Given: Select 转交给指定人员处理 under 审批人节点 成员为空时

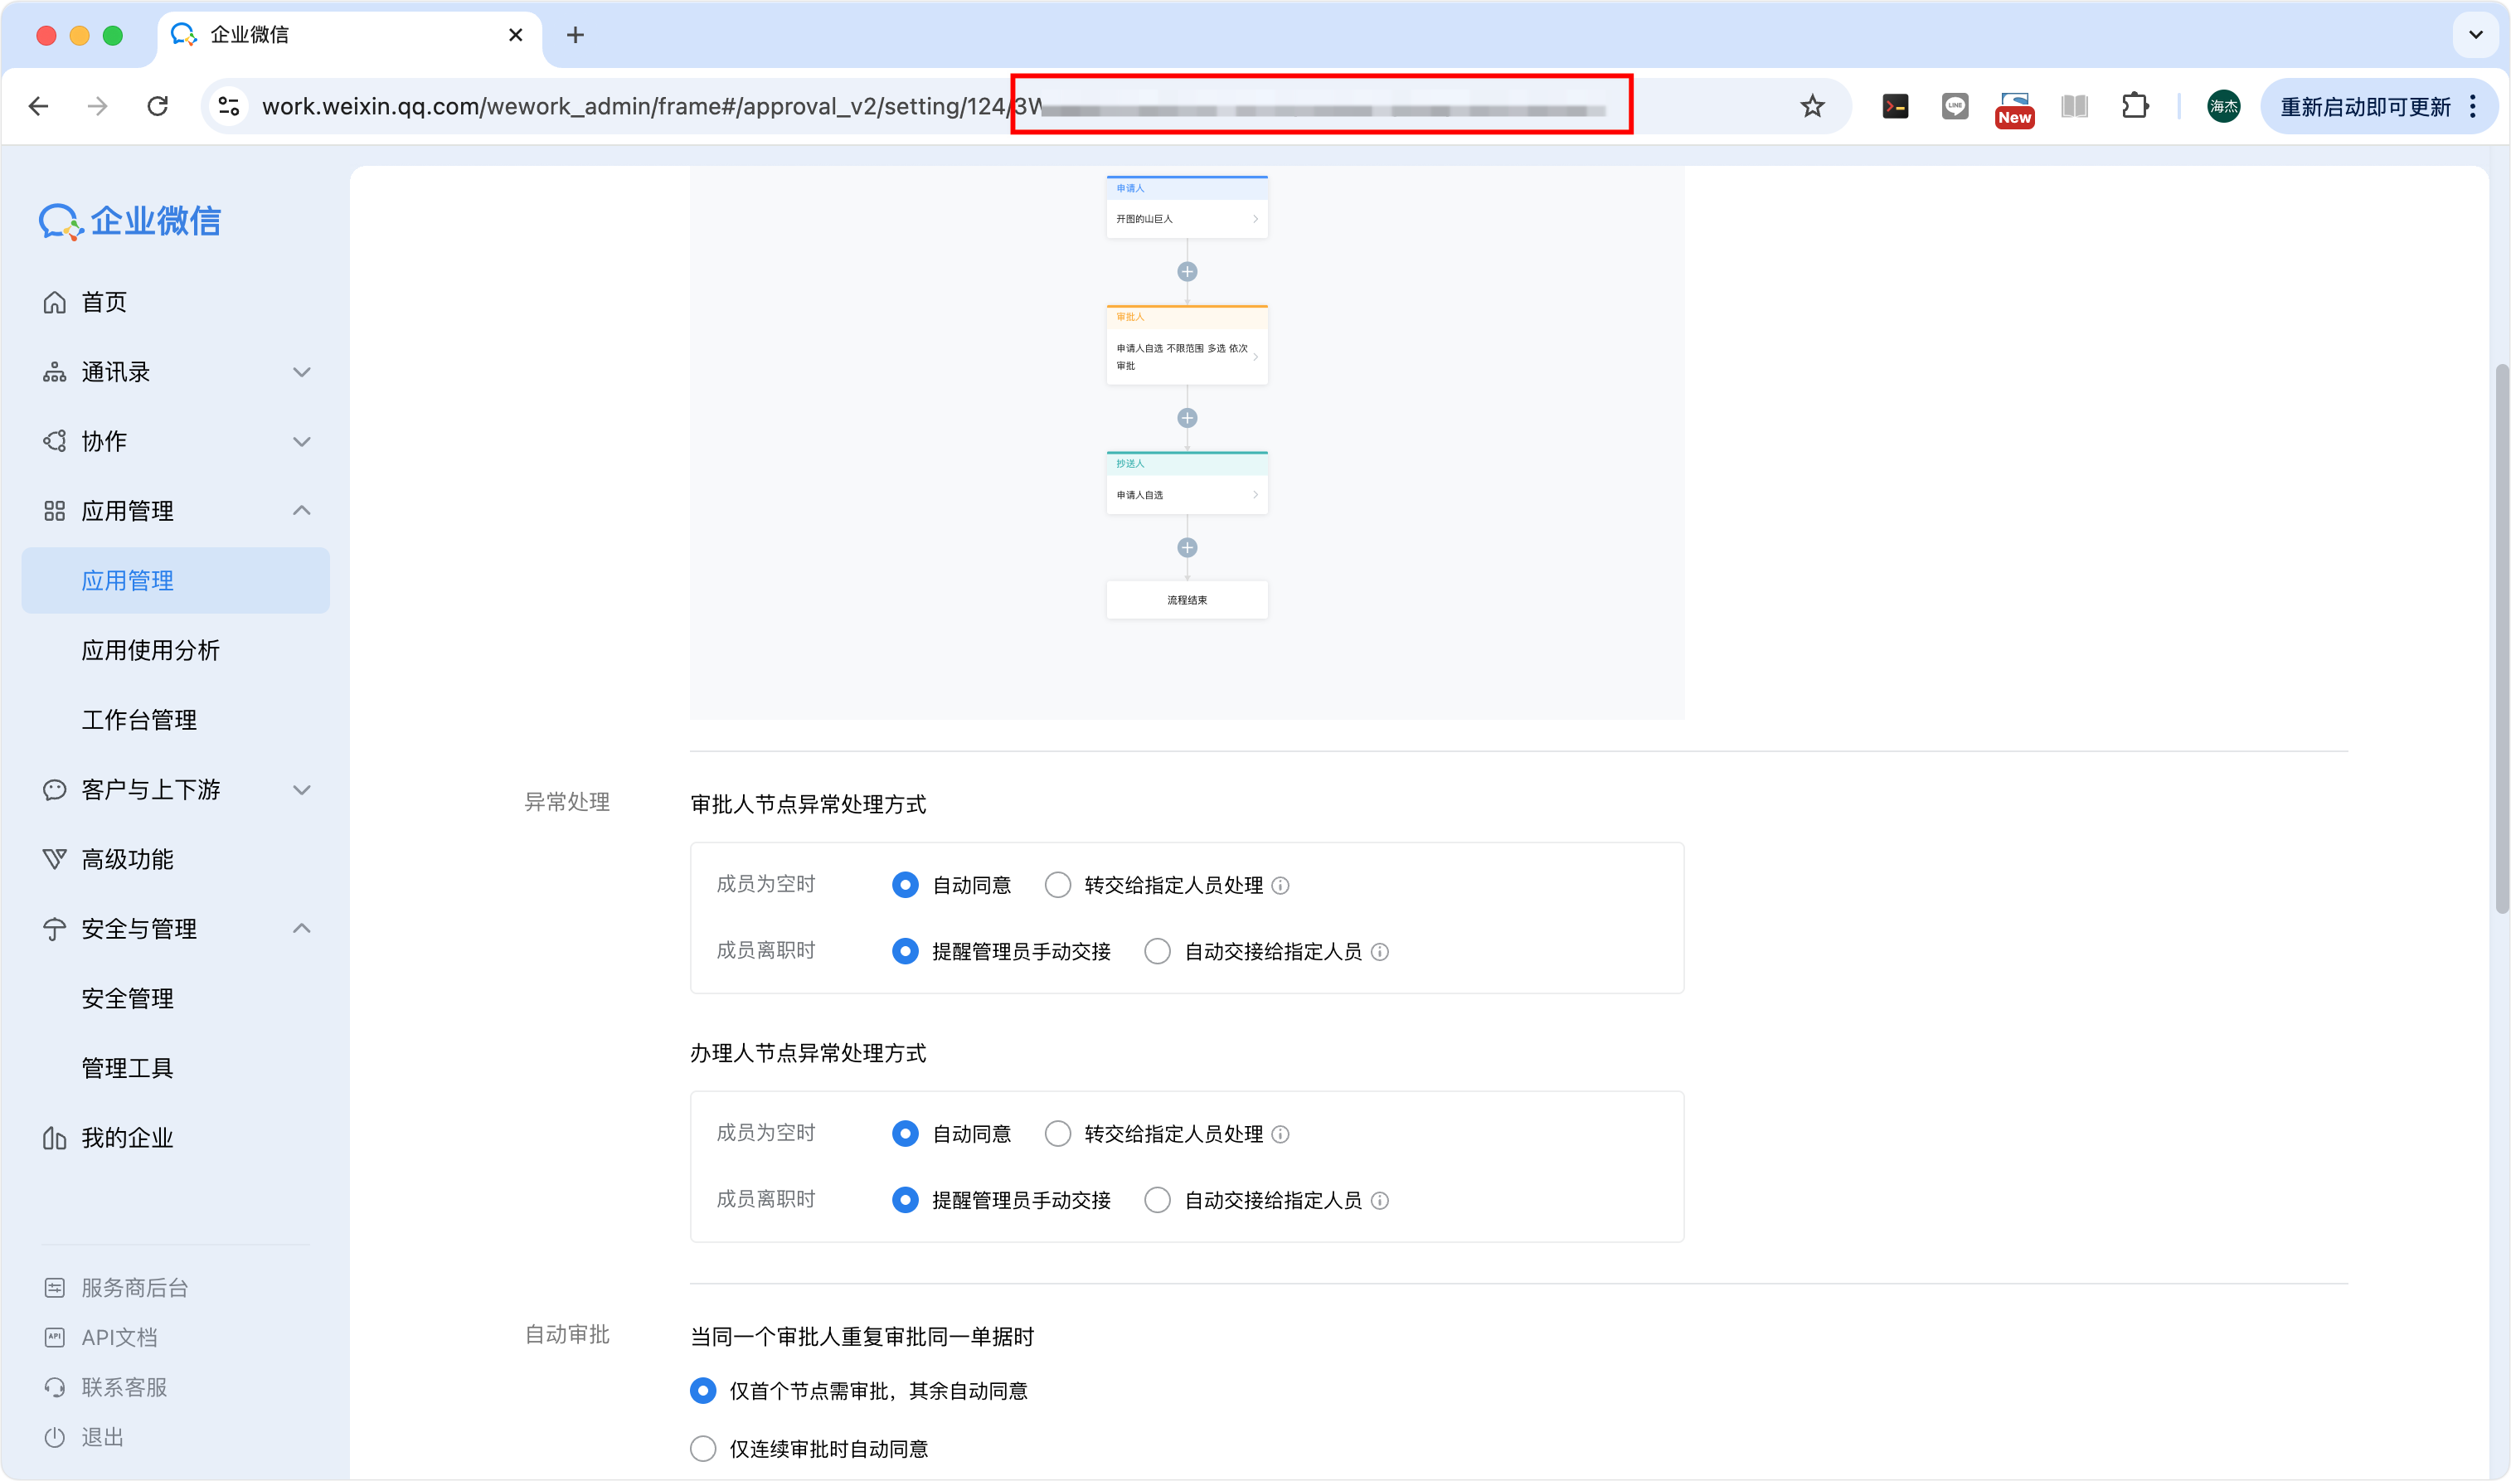Looking at the screenshot, I should point(1058,886).
